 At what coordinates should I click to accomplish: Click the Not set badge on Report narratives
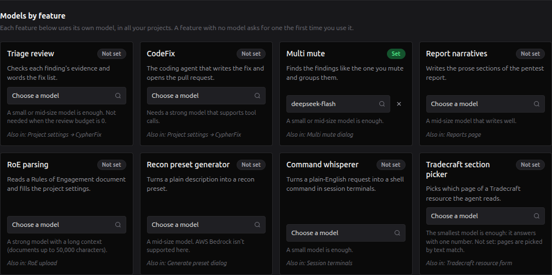[x=530, y=54]
